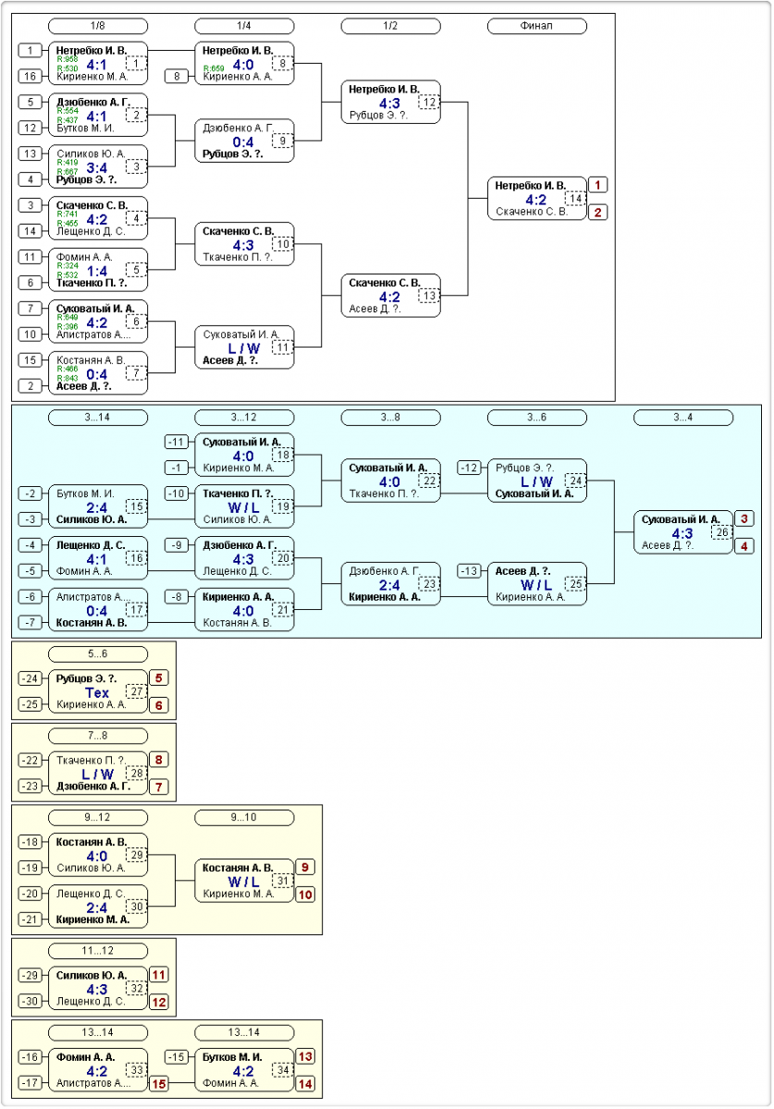Click the "1/2" round header
This screenshot has height=1109, width=774.
click(390, 26)
